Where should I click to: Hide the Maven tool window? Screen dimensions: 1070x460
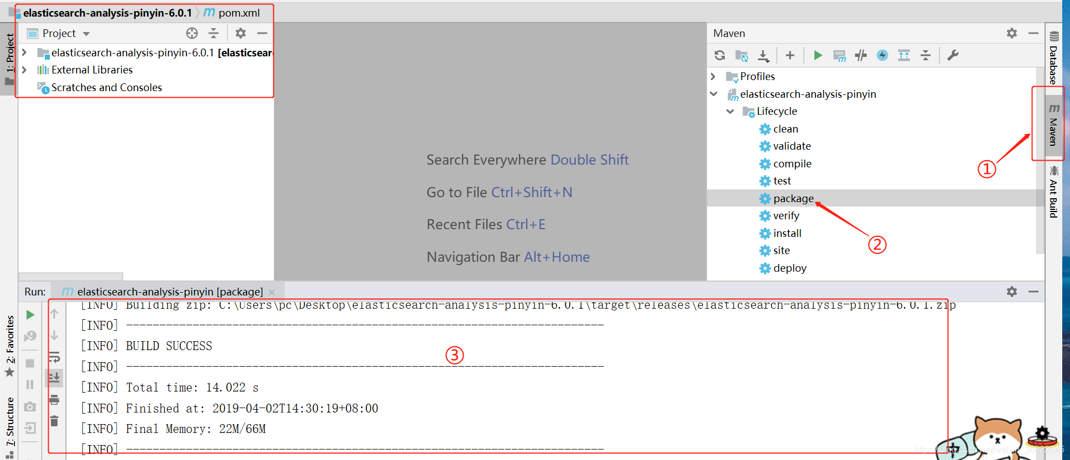(x=1033, y=33)
